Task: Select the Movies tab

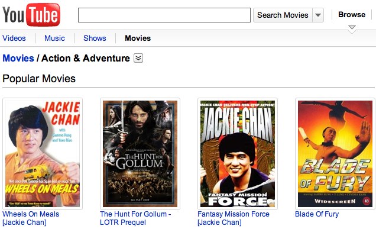Action: [x=138, y=38]
